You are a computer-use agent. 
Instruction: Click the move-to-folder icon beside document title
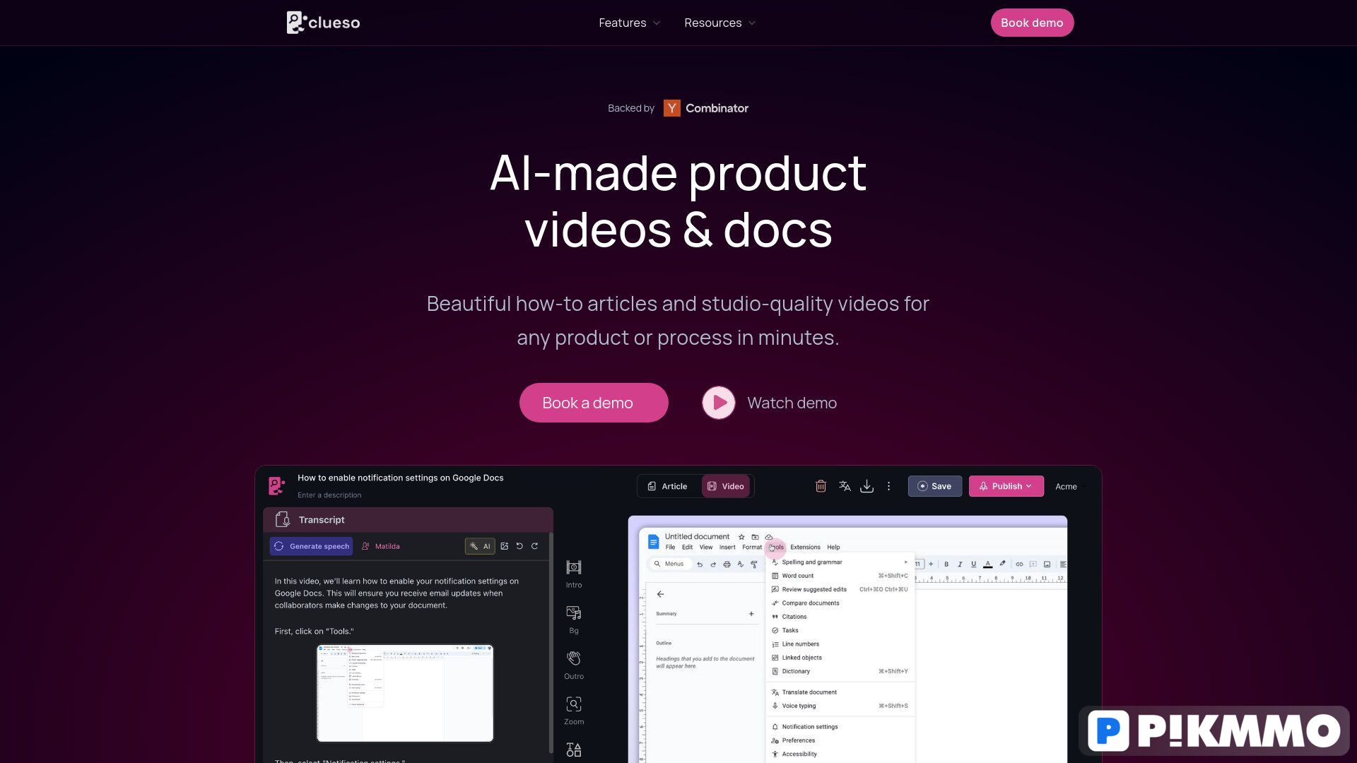click(755, 537)
